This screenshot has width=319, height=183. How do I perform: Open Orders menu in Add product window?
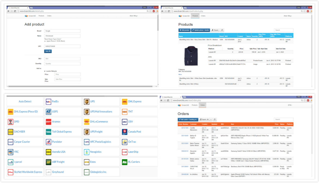pos(49,16)
